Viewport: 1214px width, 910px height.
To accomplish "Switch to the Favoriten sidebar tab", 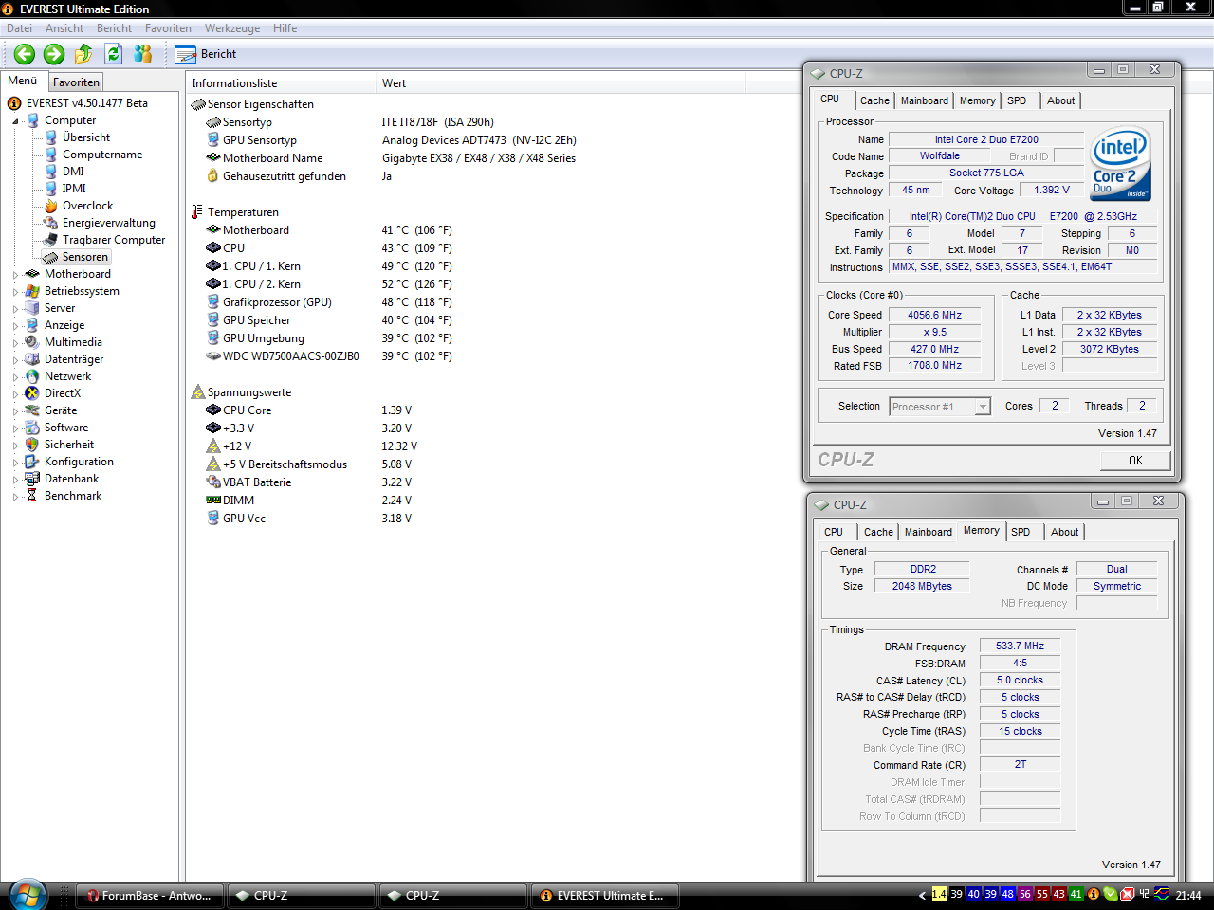I will (76, 82).
